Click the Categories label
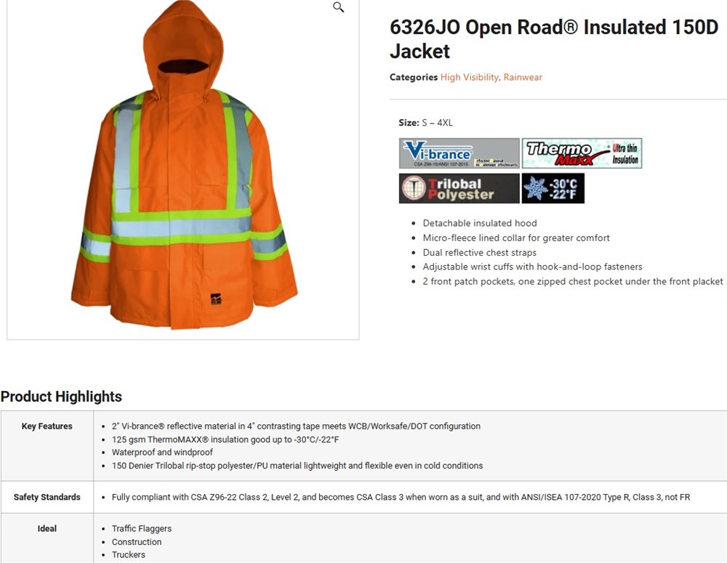This screenshot has height=563, width=727. point(414,77)
